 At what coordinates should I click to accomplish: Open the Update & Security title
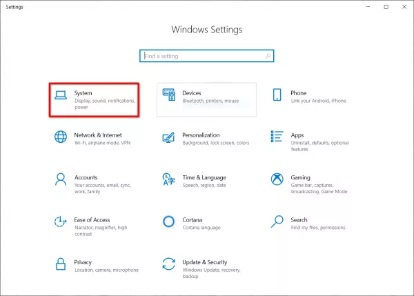pos(205,262)
